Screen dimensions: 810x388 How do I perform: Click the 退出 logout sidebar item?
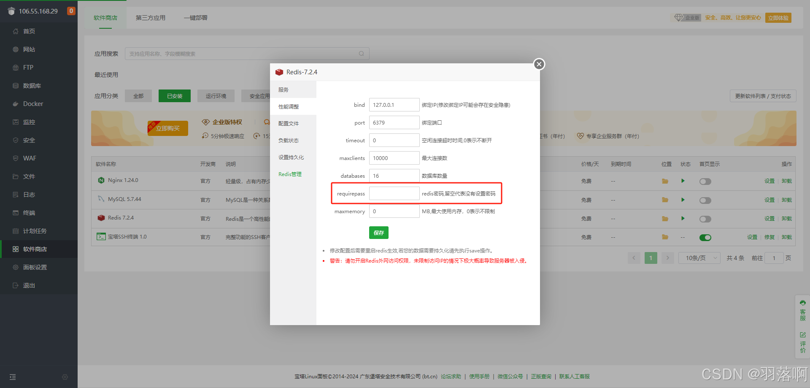38,285
